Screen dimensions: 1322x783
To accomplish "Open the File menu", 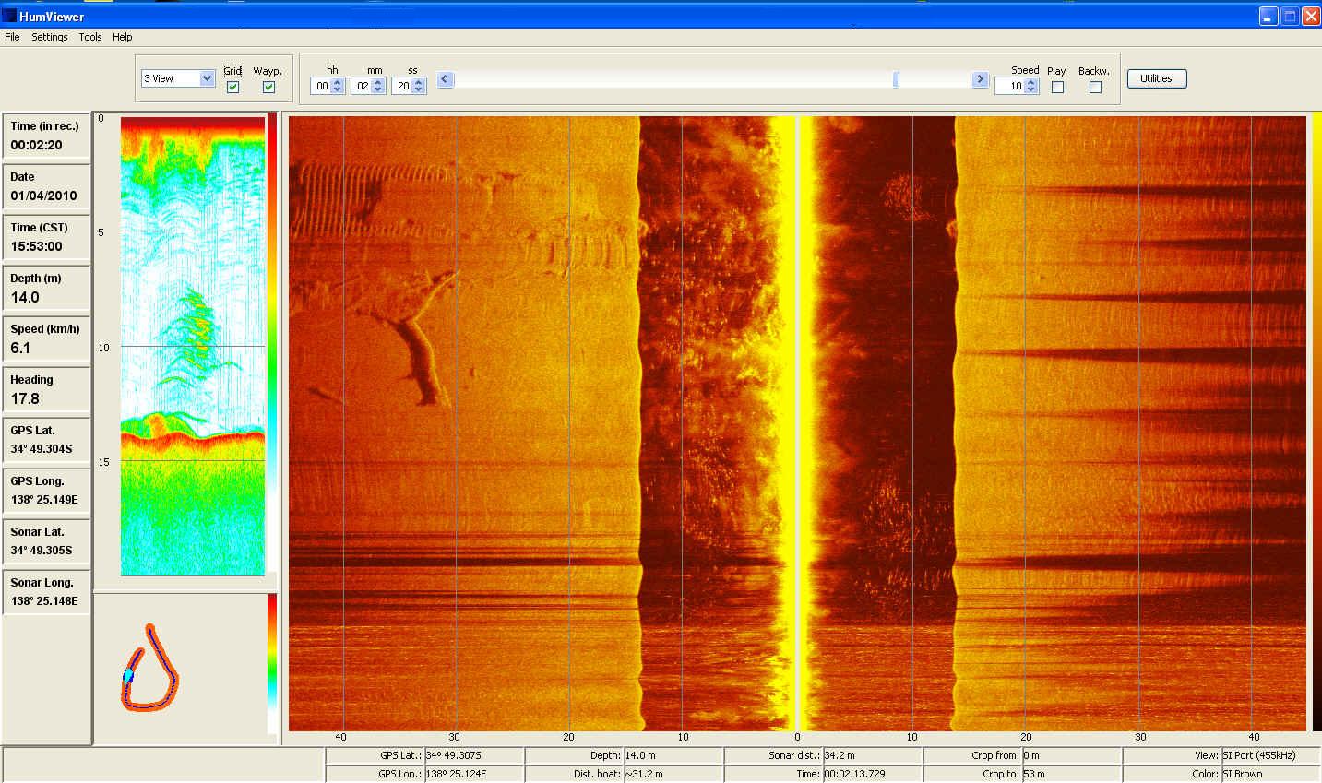I will tap(12, 37).
